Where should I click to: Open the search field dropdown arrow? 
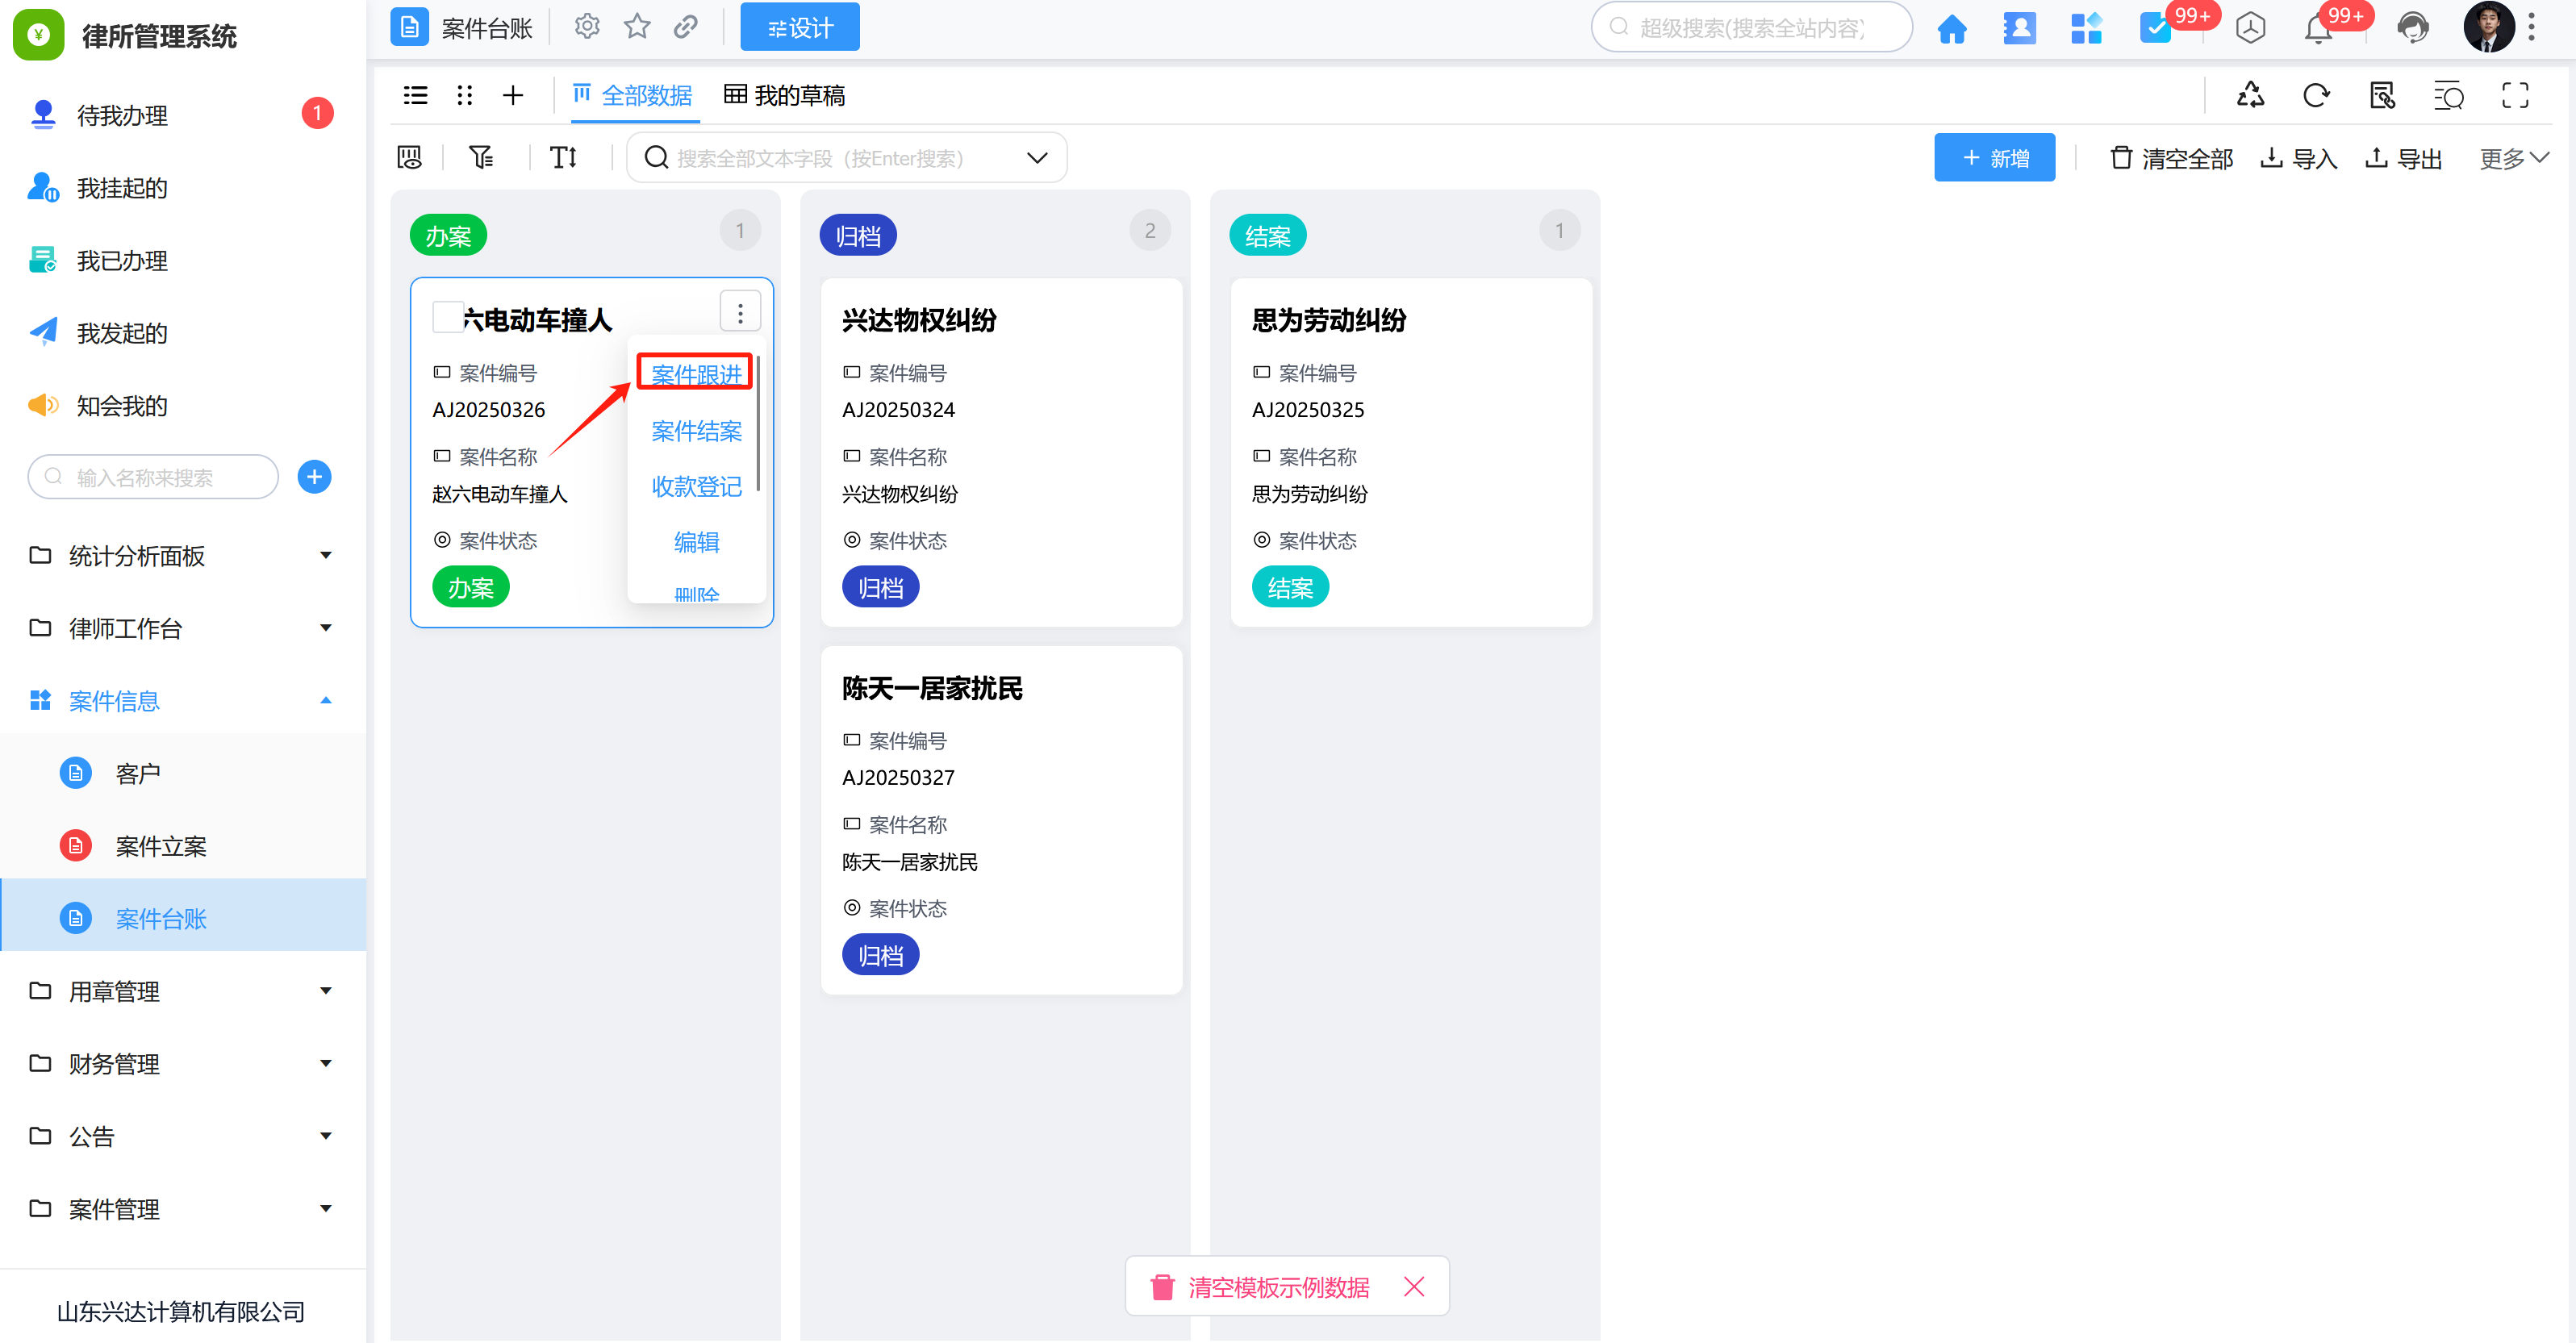point(1037,158)
